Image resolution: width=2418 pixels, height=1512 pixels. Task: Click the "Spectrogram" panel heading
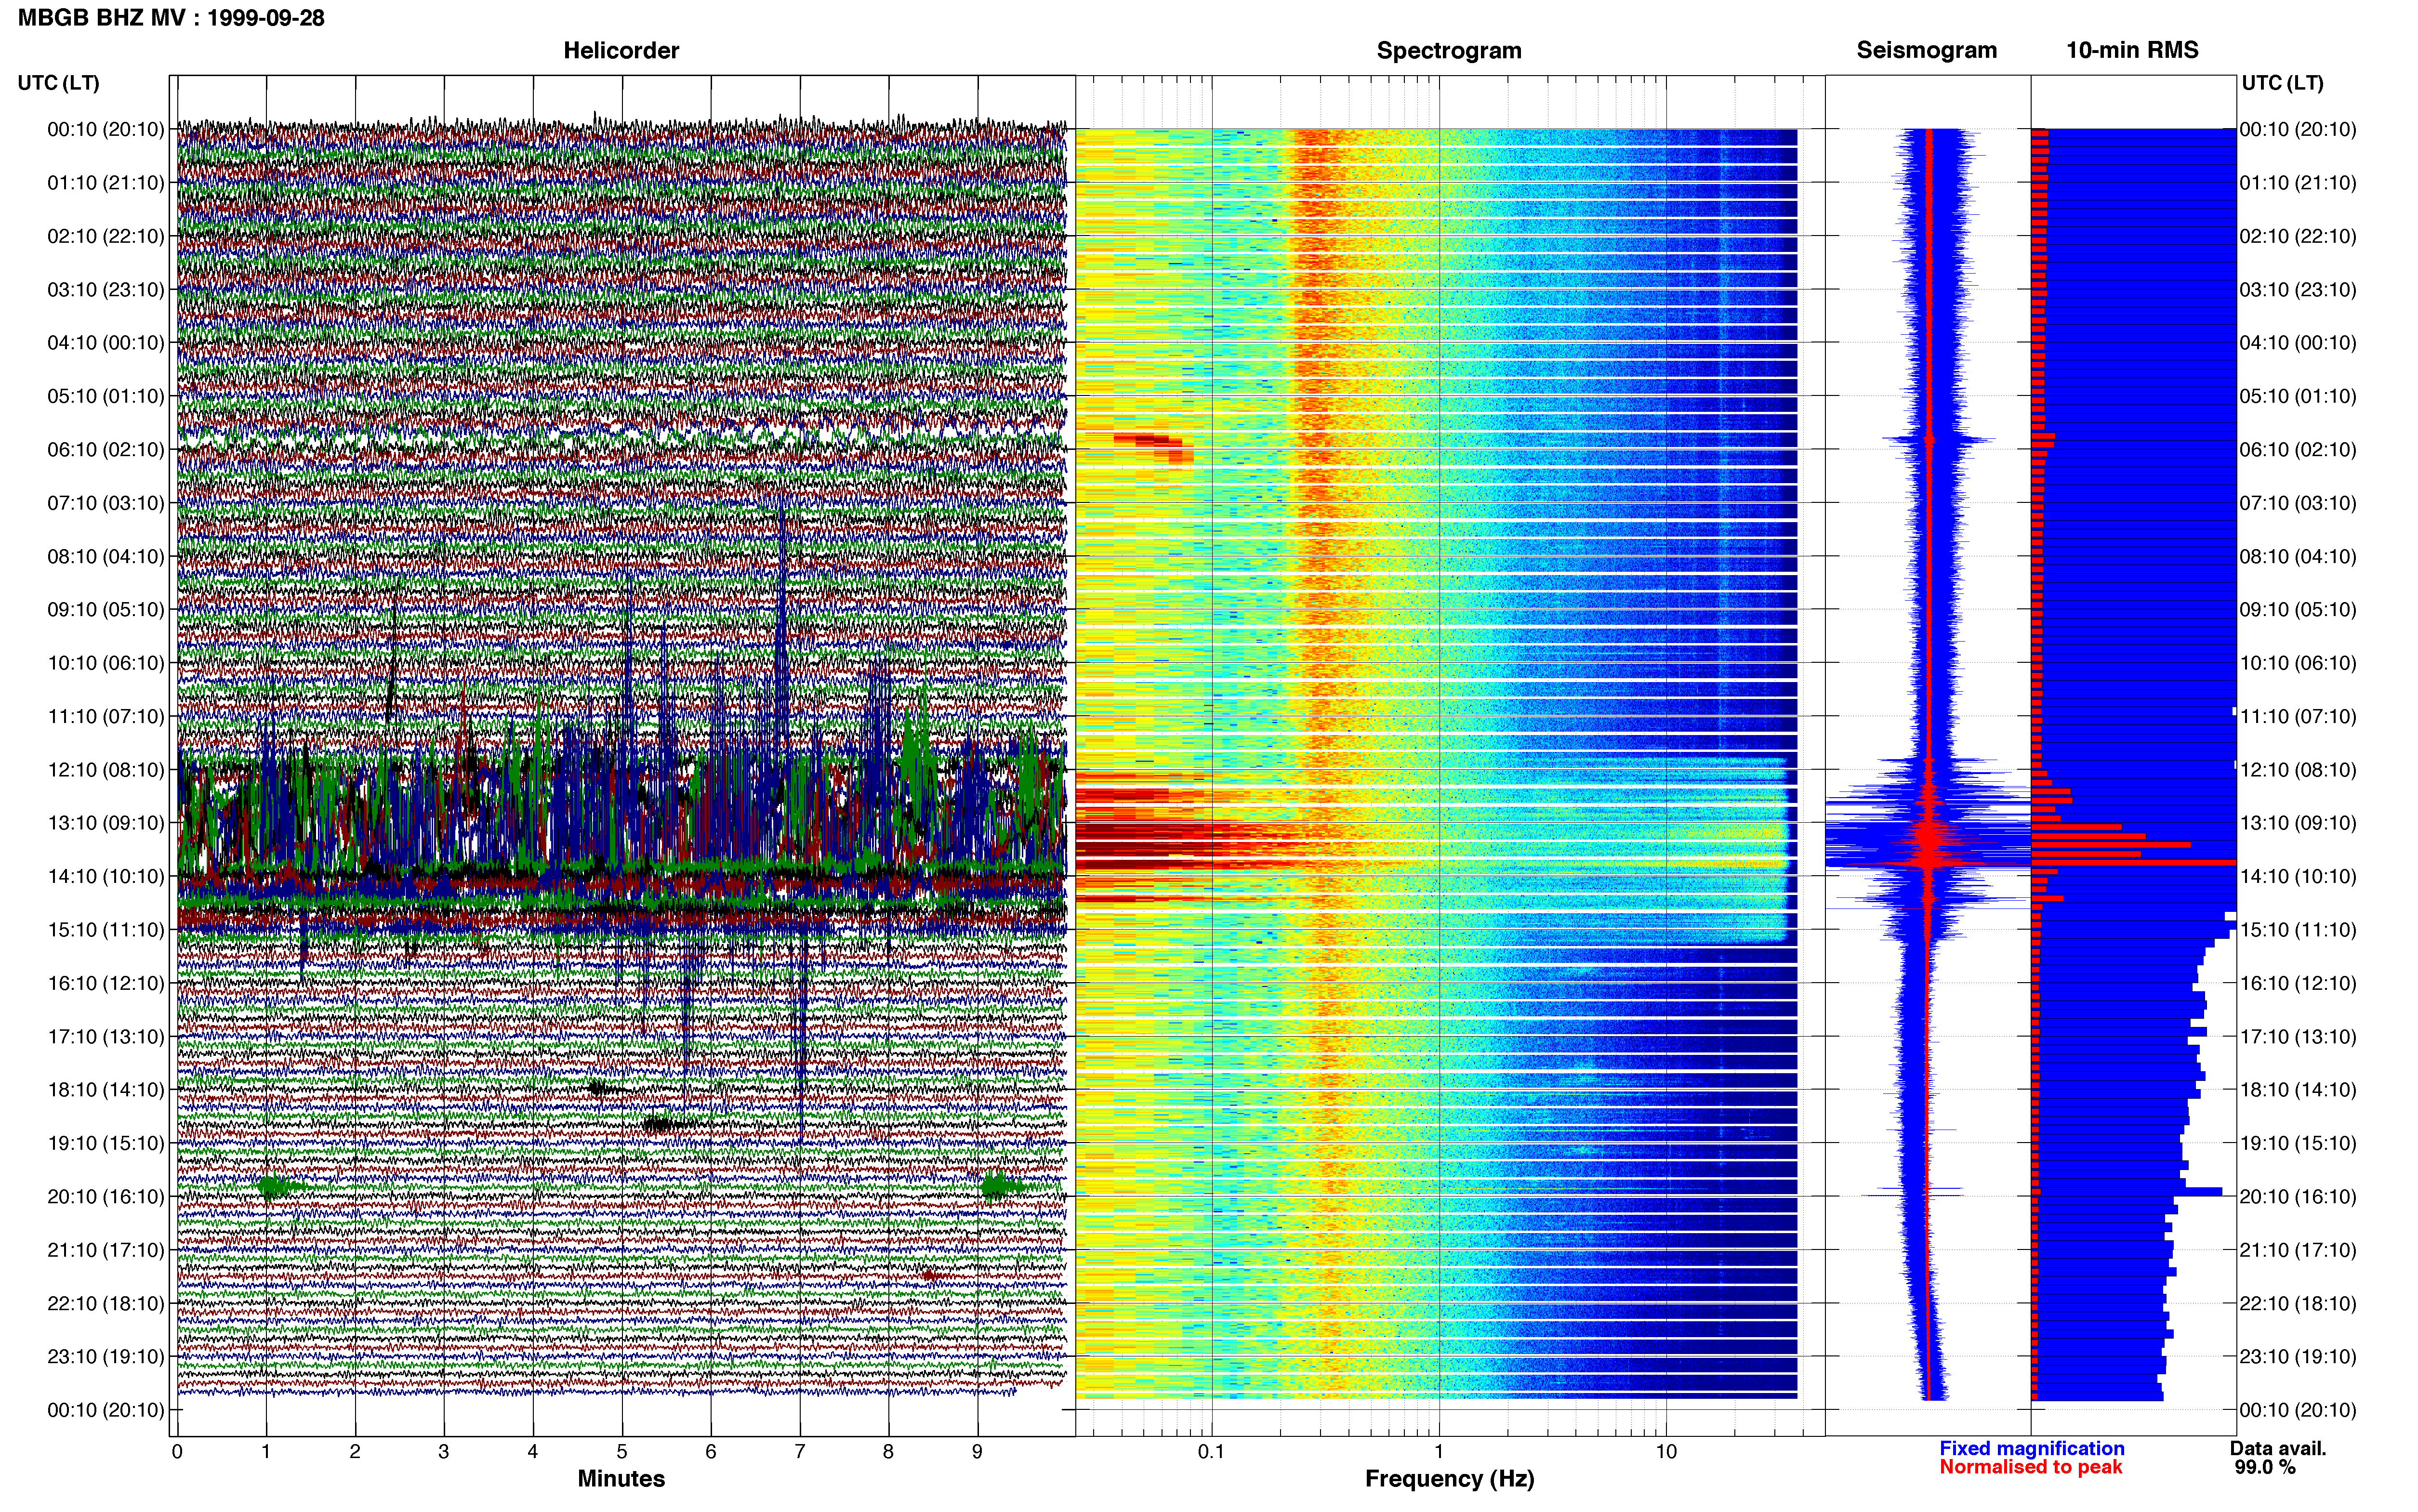click(1449, 51)
